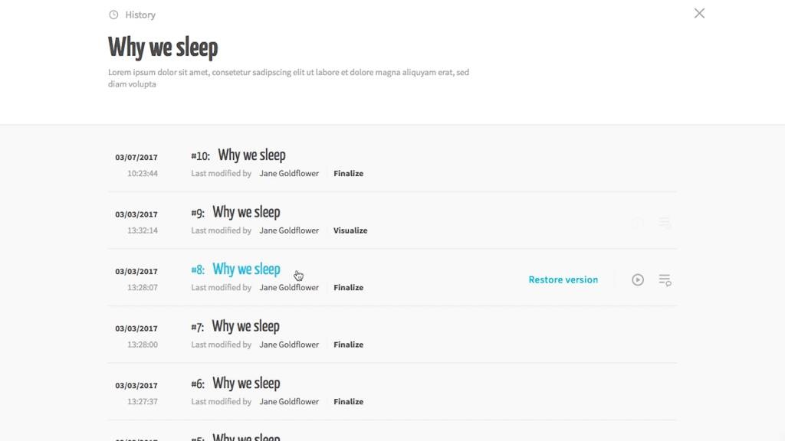Image resolution: width=785 pixels, height=441 pixels.
Task: Click Finalize status of version #8
Action: coord(348,288)
